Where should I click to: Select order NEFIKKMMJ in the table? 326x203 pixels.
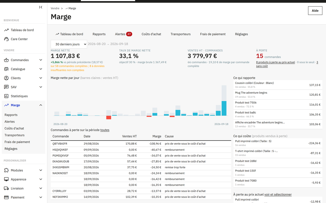click(141, 197)
